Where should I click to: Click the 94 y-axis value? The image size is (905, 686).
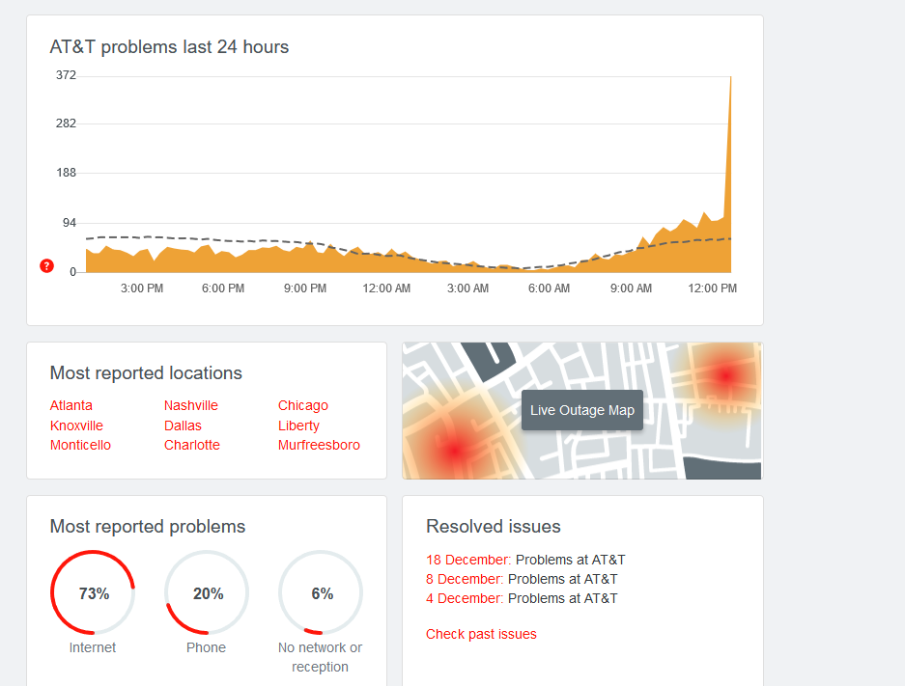pos(70,223)
